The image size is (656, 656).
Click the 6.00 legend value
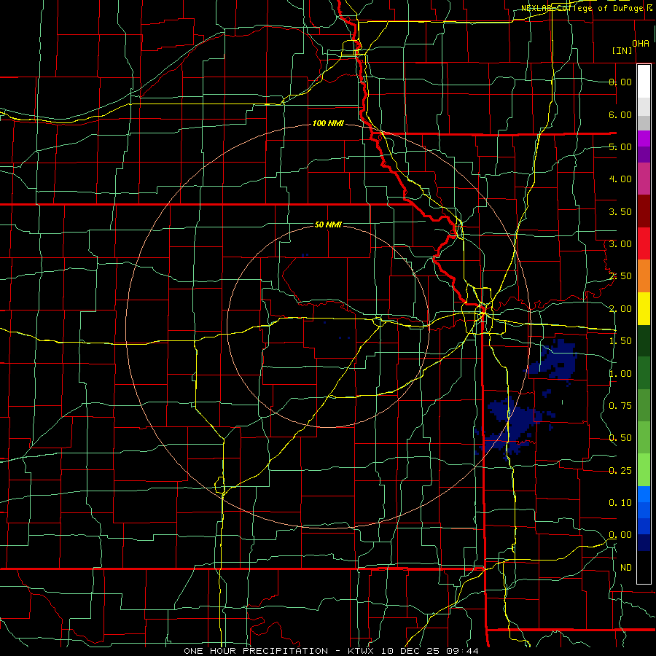coord(620,114)
